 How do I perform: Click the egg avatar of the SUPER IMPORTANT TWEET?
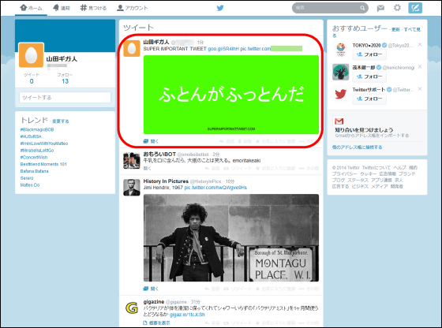tap(132, 48)
